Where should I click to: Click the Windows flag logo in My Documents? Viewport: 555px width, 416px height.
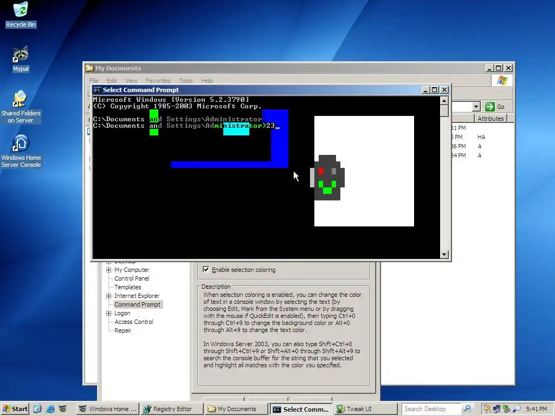pos(502,81)
